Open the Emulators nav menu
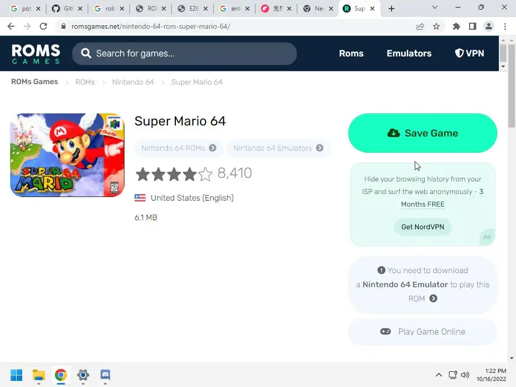The height and width of the screenshot is (387, 516). 409,53
